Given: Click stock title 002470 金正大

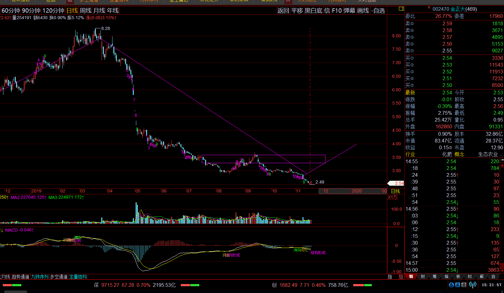Looking at the screenshot, I should pos(455,9).
